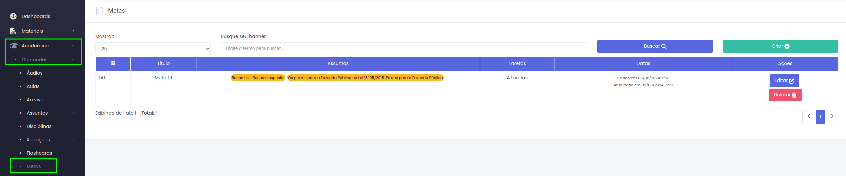The height and width of the screenshot is (176, 846).
Task: Click the Metas page document icon
Action: [99, 11]
